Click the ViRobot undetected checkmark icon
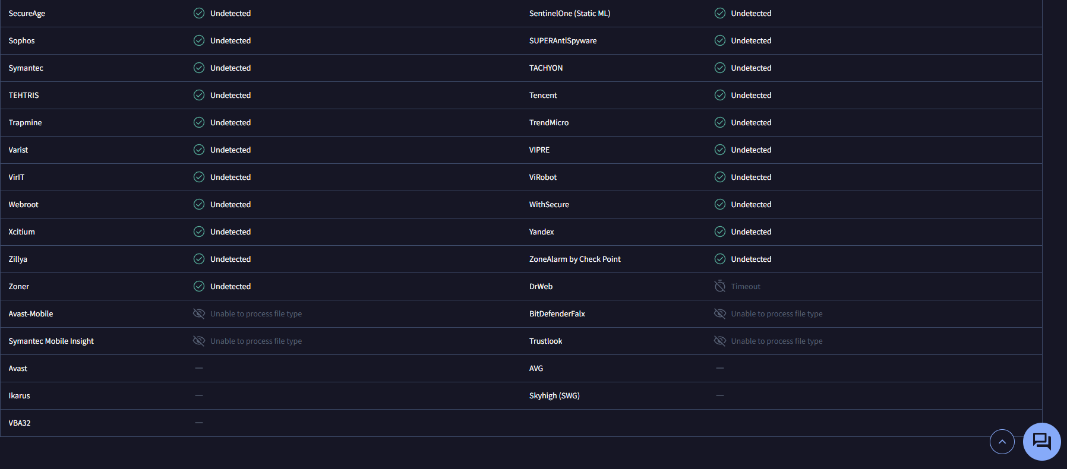 coord(720,177)
